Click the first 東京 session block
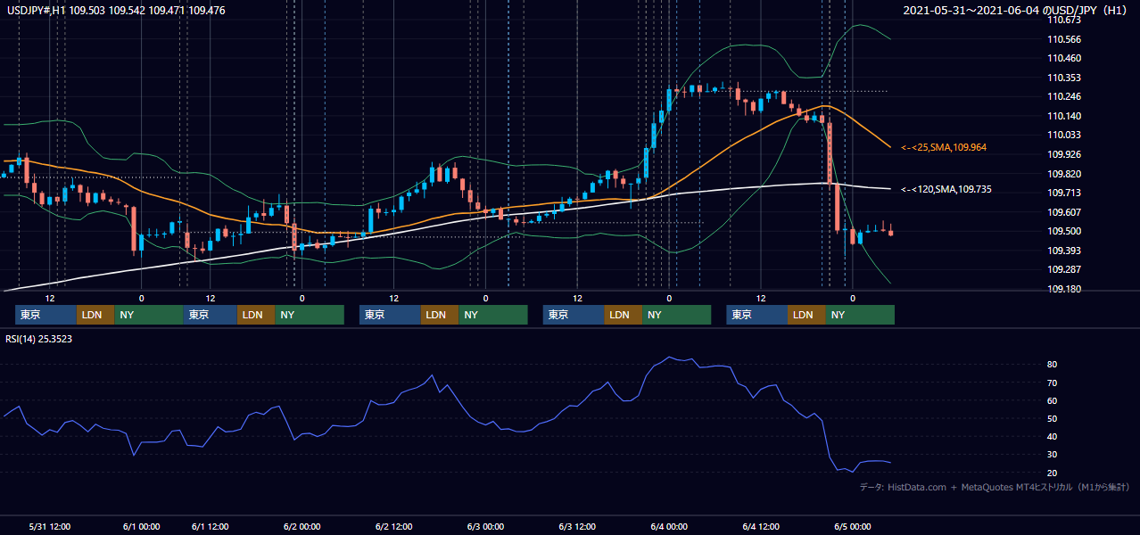Screen dimensions: 1140x535 click(x=45, y=315)
